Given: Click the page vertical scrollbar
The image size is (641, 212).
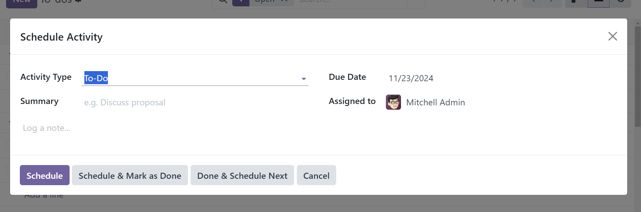Looking at the screenshot, I should pos(638,76).
